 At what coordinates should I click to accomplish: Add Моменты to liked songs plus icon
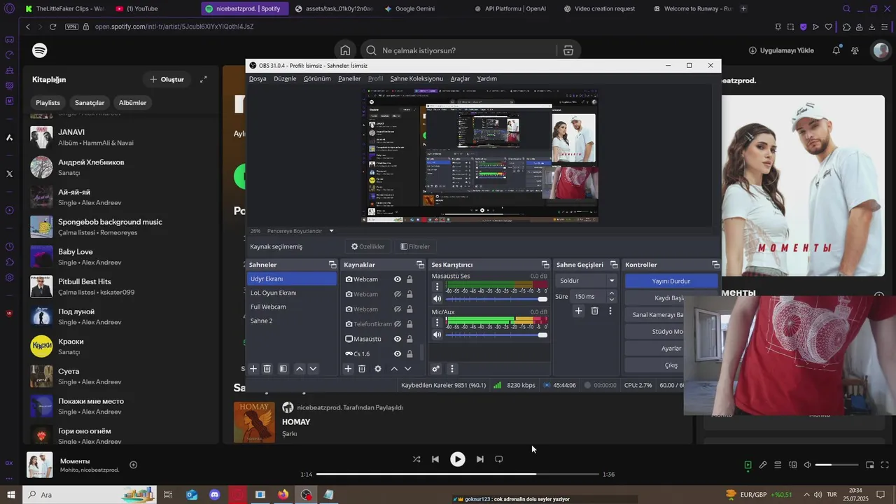(133, 465)
